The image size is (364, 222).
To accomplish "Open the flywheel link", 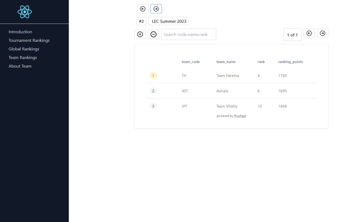I will (240, 116).
